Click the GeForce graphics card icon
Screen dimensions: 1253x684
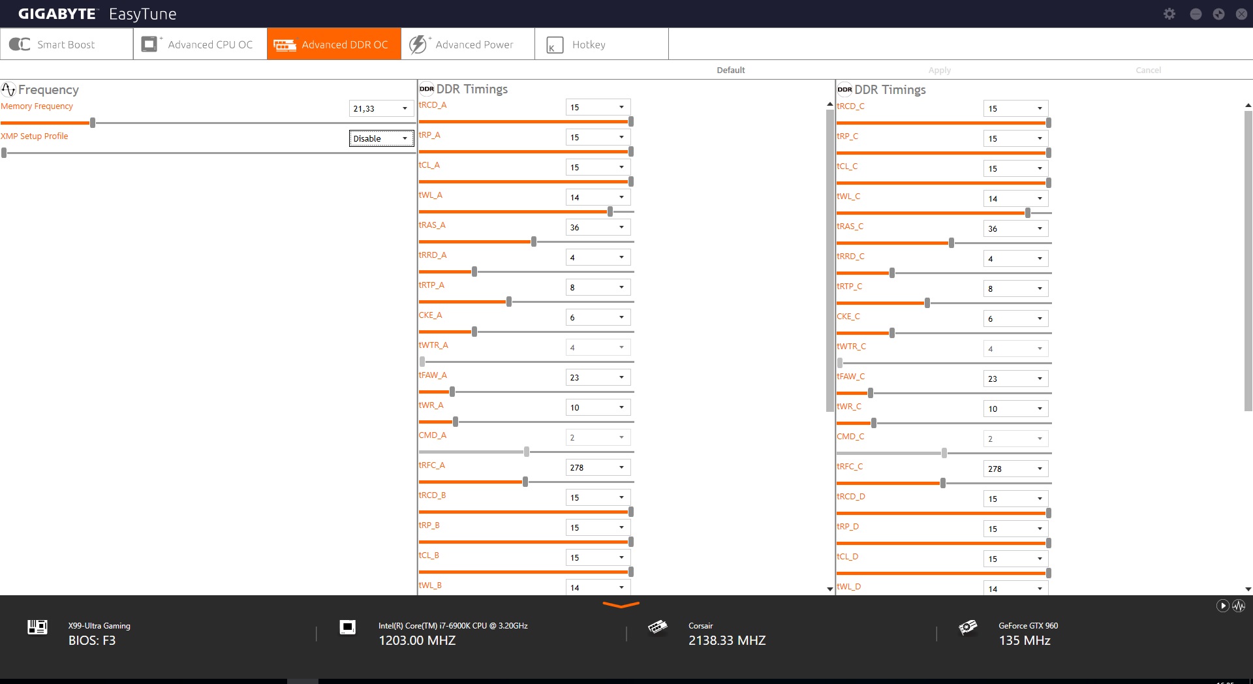tap(967, 627)
